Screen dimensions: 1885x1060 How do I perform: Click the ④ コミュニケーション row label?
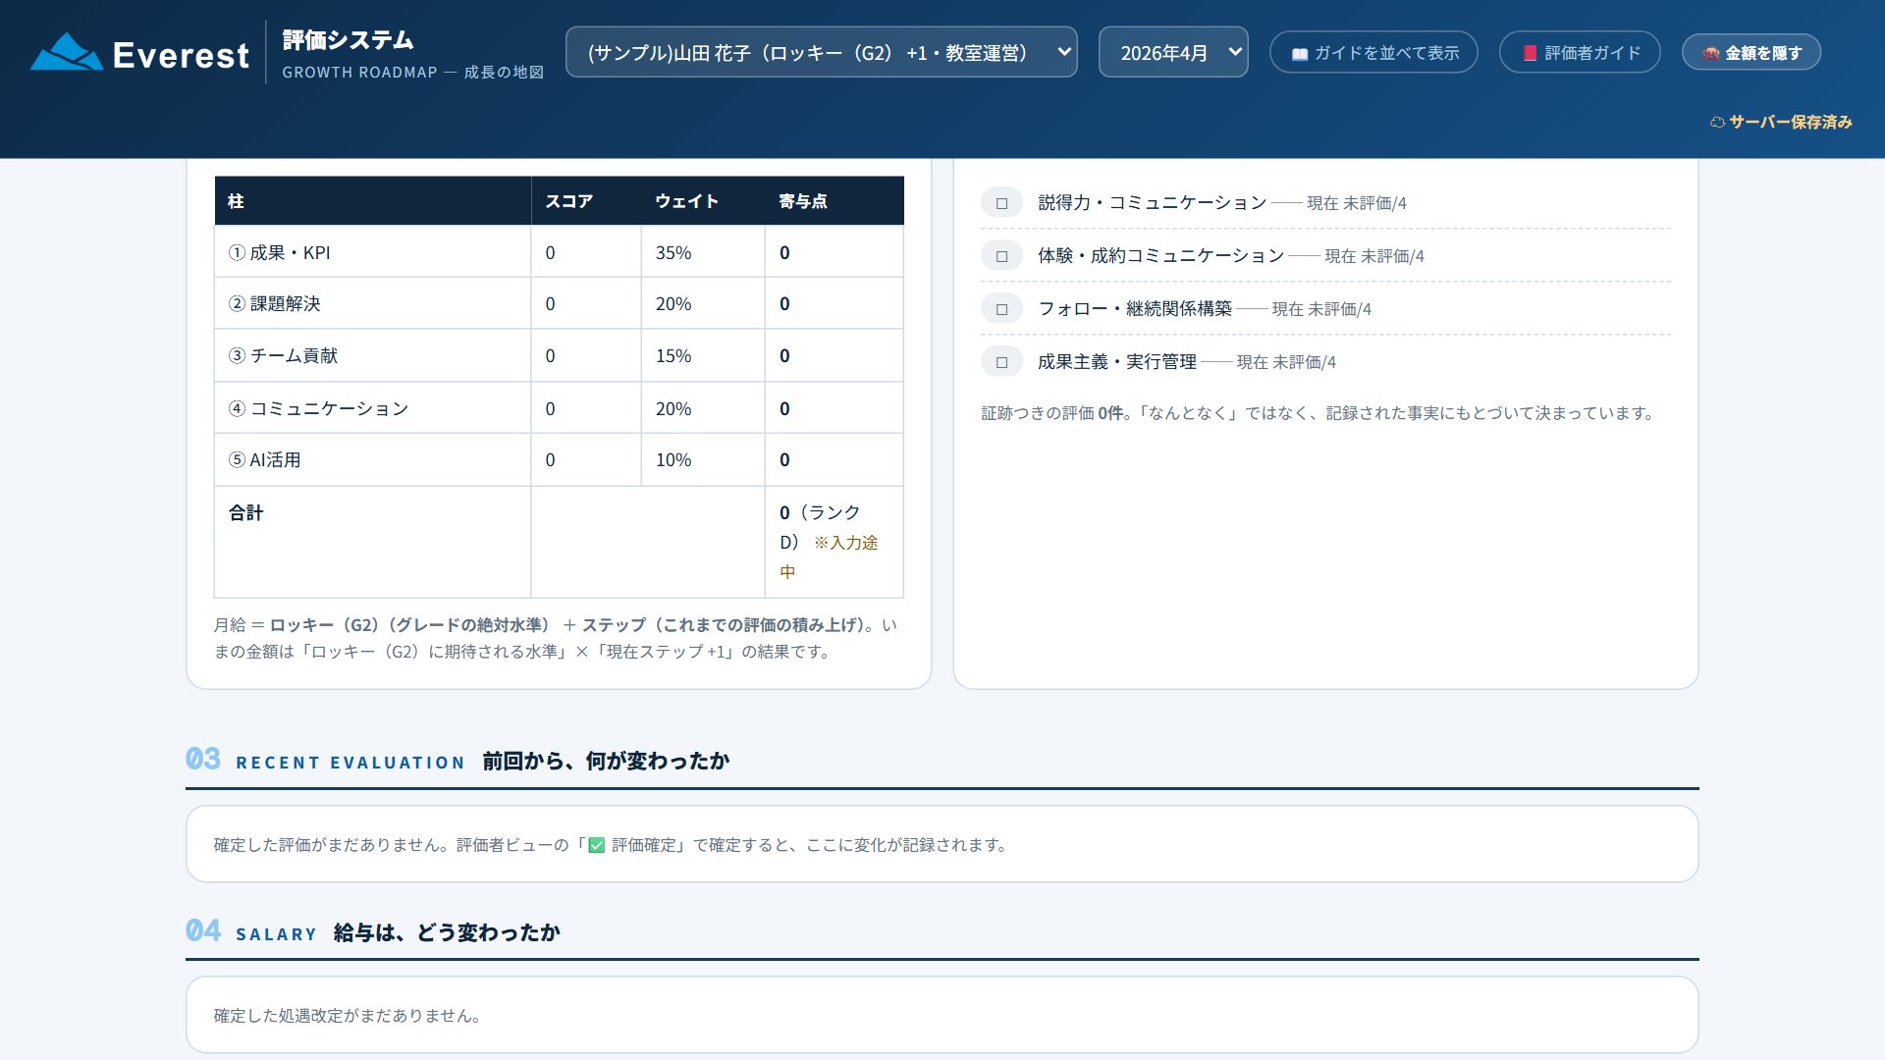tap(318, 408)
